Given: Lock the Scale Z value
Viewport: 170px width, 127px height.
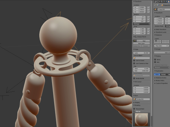Looking at the screenshot, I should click(x=148, y=33).
